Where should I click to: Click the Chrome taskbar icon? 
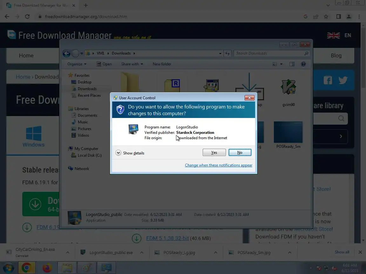27,268
